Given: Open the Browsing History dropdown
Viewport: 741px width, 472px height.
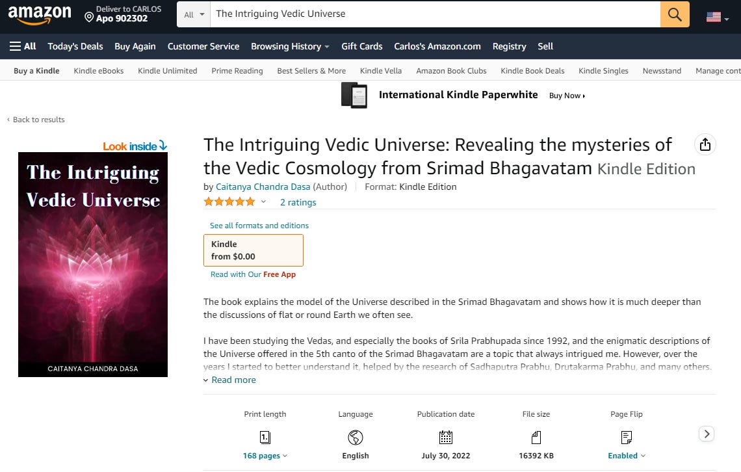Looking at the screenshot, I should tap(290, 46).
